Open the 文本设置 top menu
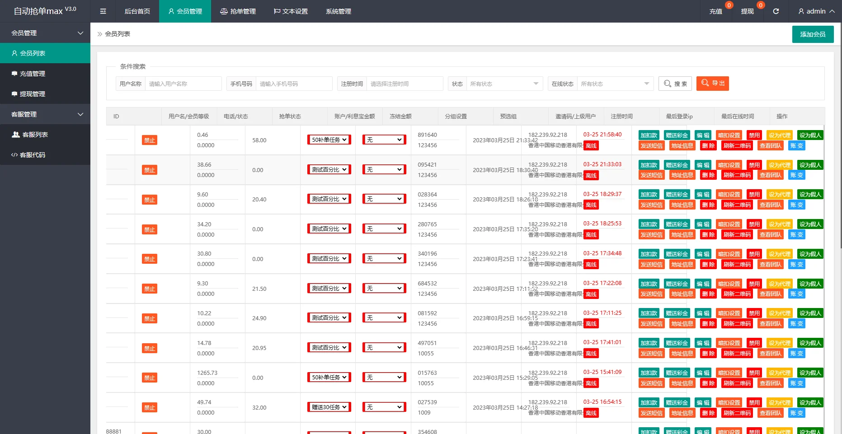 tap(291, 11)
